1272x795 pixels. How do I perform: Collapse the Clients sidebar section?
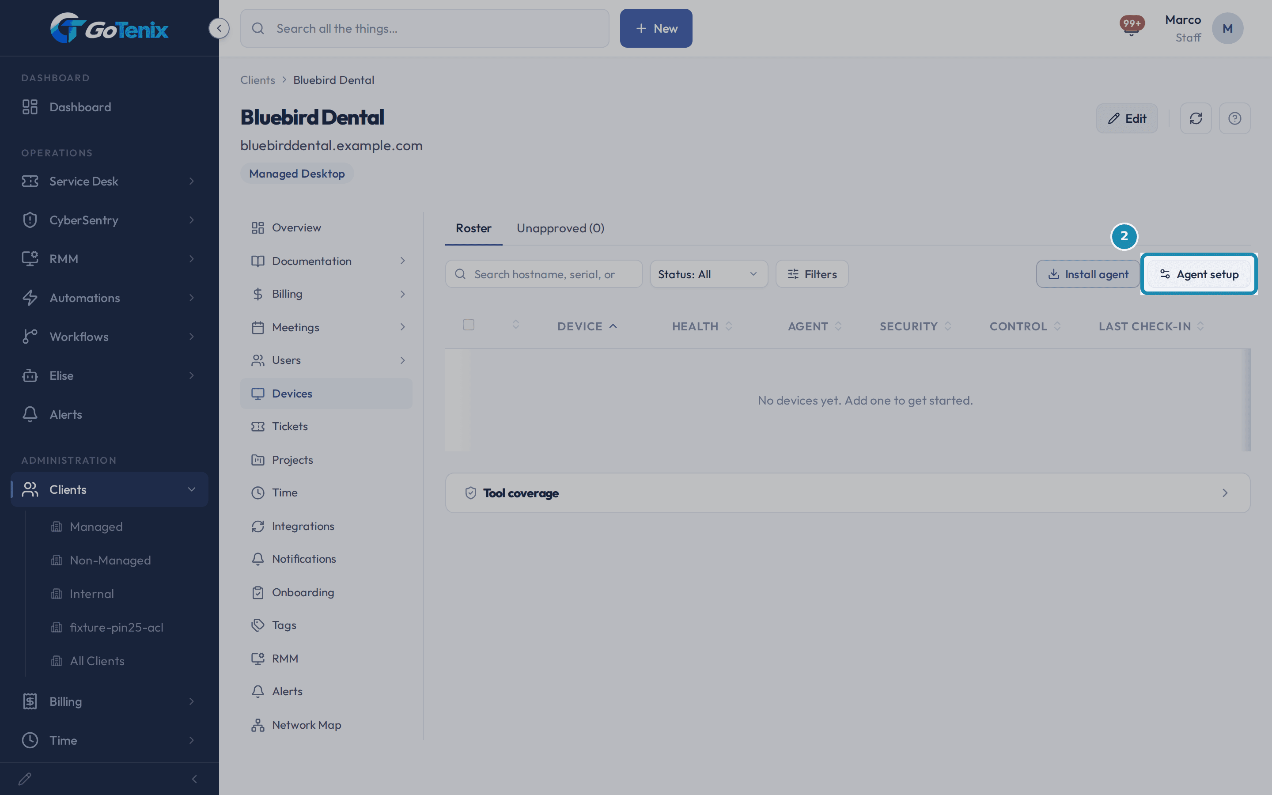[x=110, y=489]
